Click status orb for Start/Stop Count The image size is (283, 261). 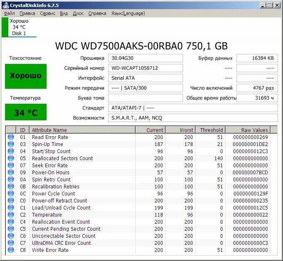11,151
